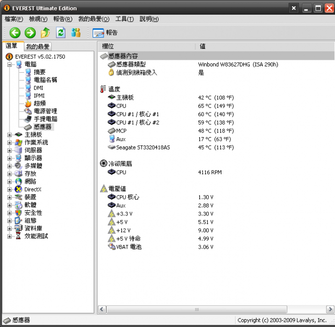Image resolution: width=335 pixels, height=327 pixels.
Task: Open the users/people toolbar icon
Action: coord(76,32)
